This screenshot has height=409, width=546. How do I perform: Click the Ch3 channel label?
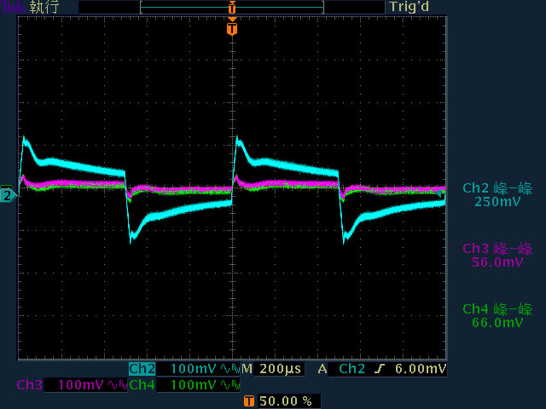pyautogui.click(x=30, y=384)
